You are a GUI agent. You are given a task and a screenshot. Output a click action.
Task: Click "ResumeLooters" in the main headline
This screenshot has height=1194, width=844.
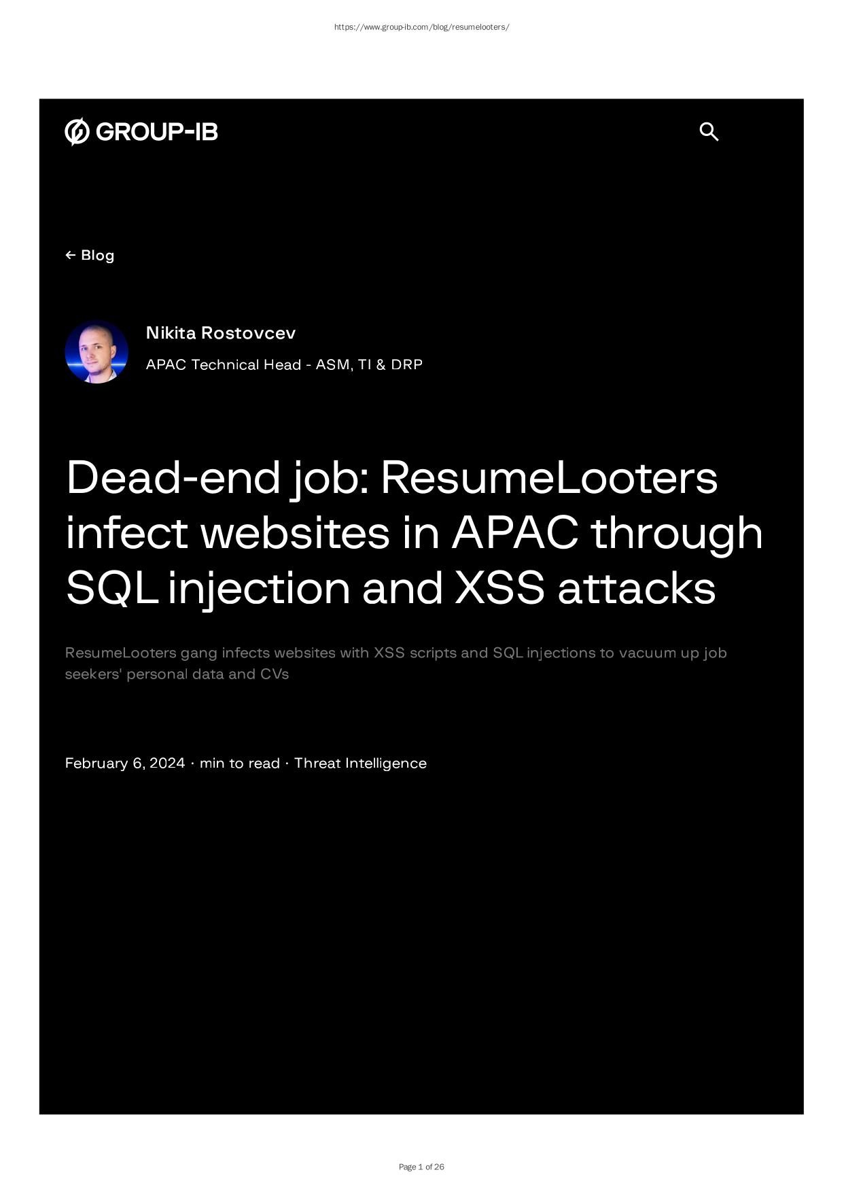(549, 477)
